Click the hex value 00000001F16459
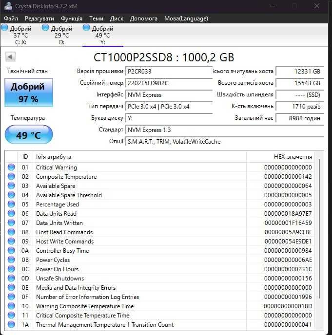This screenshot has width=332, height=335. pos(288,223)
